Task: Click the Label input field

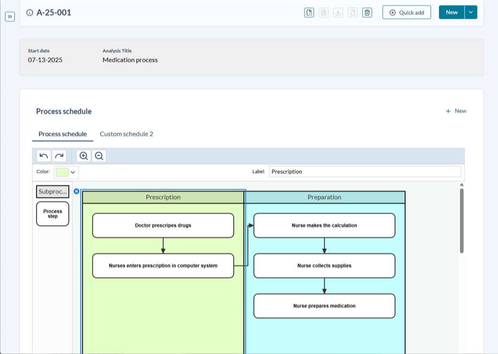Action: (x=364, y=172)
